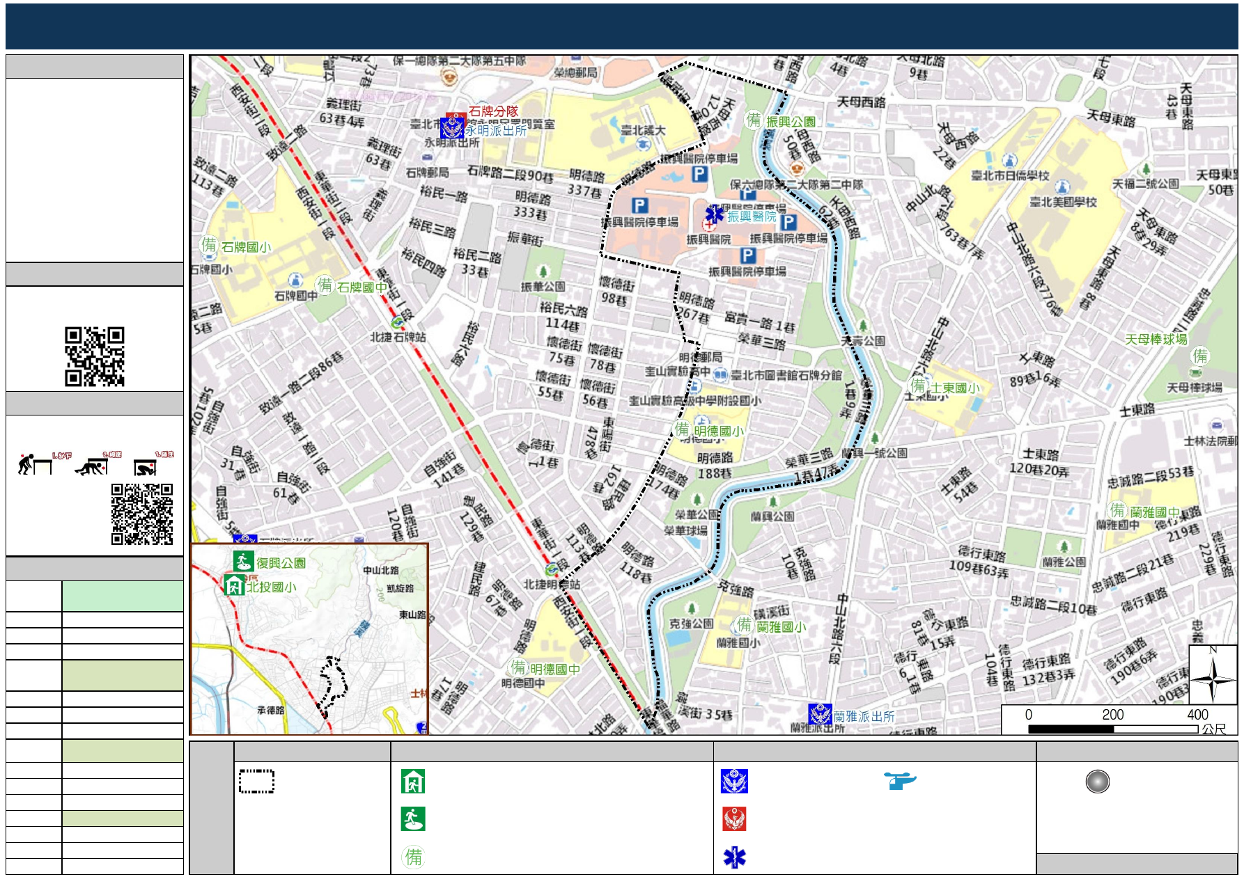Click the 天母西路 road label

[x=860, y=102]
